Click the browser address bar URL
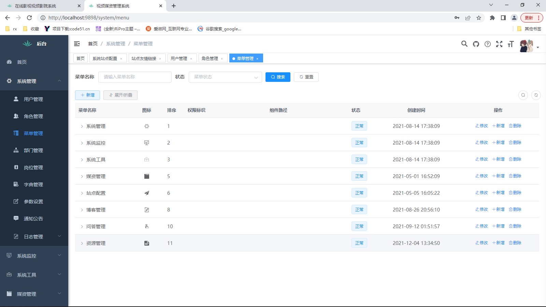 pos(89,18)
